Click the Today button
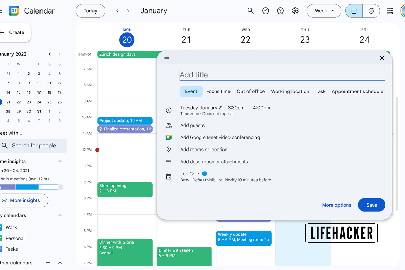This screenshot has width=405, height=270. (x=90, y=11)
